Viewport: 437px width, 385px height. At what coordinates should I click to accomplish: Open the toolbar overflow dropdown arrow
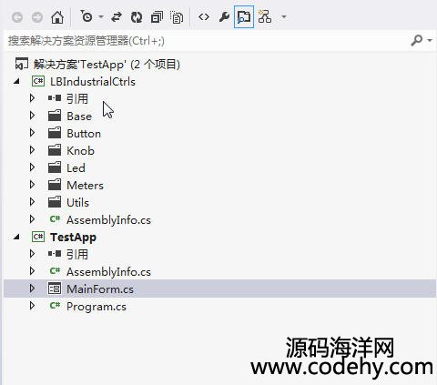pyautogui.click(x=284, y=16)
